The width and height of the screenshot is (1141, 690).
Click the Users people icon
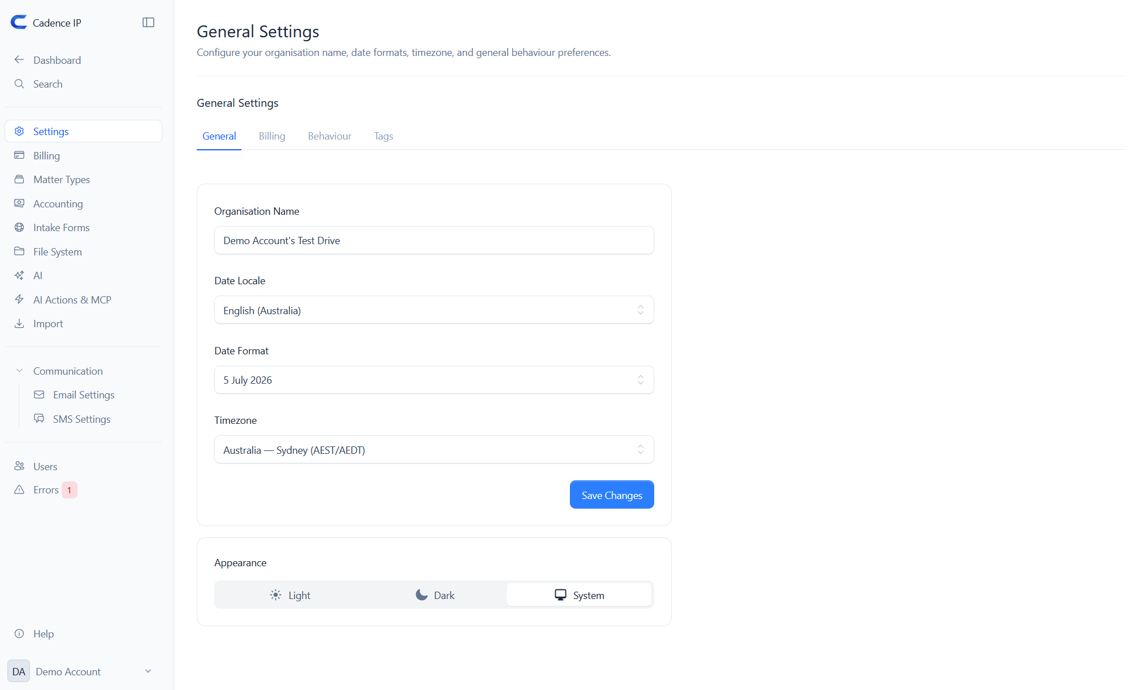(x=19, y=466)
